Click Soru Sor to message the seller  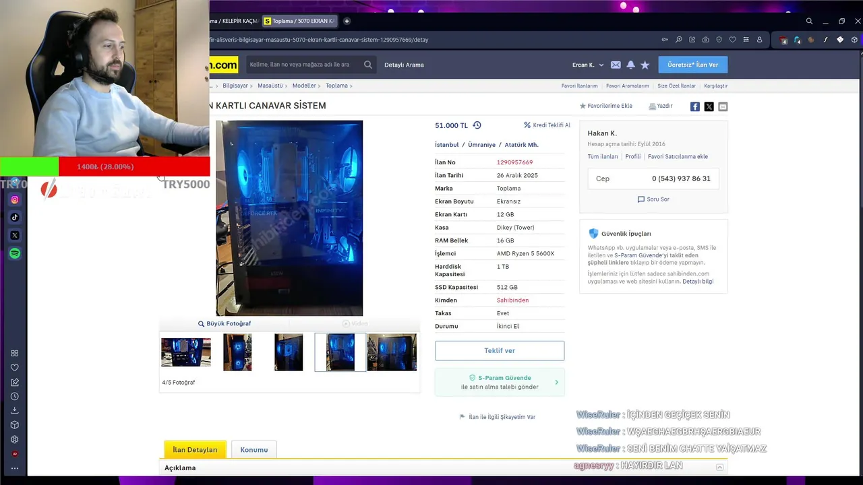(653, 199)
